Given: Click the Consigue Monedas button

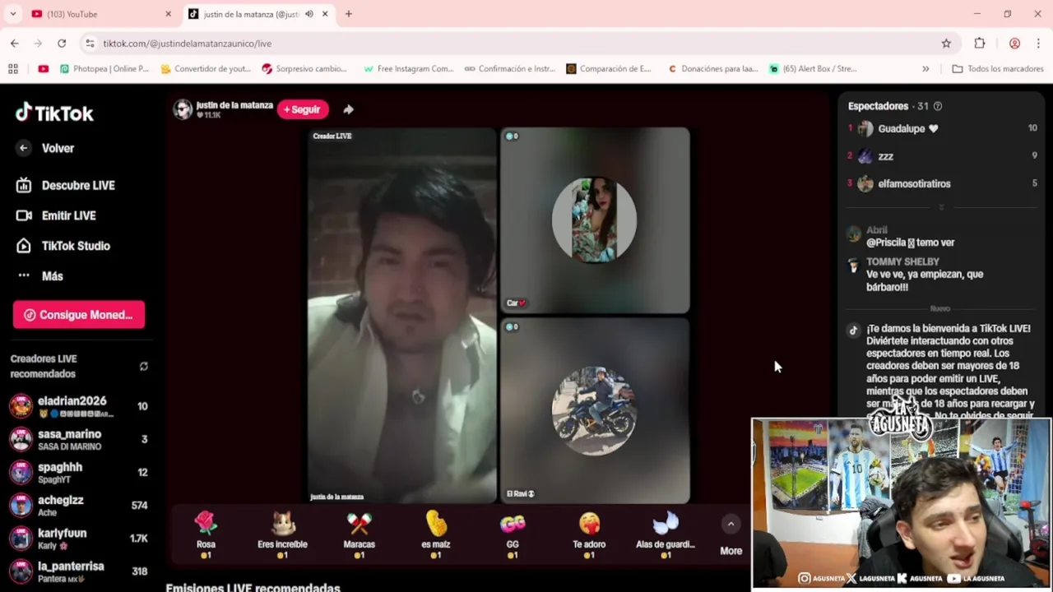Looking at the screenshot, I should pos(79,315).
